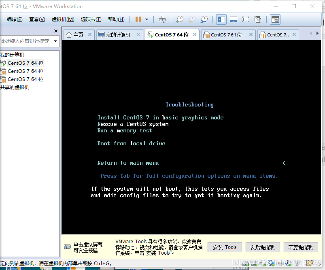Revert to the previous snapshot
Image resolution: width=325 pixels, height=270 pixels.
[192, 19]
